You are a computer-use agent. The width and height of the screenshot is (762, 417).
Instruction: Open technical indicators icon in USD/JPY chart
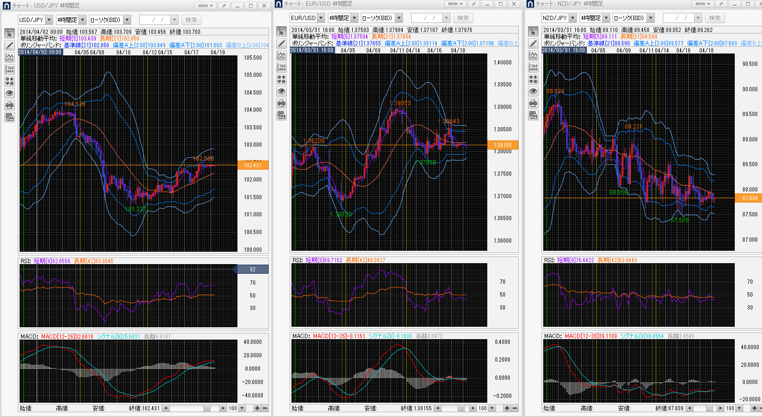(9, 57)
